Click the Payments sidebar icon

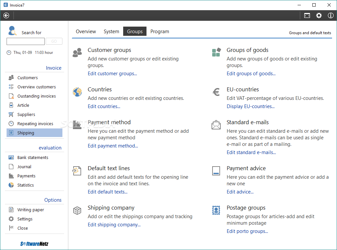[x=11, y=176]
